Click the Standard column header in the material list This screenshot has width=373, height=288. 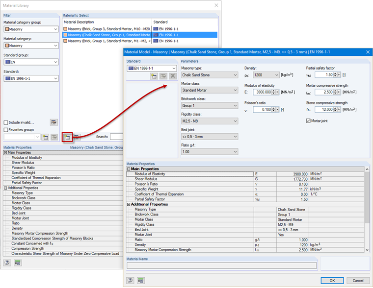coord(185,22)
